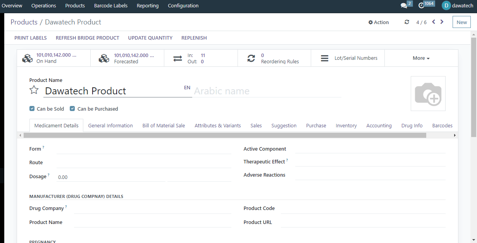Image resolution: width=477 pixels, height=243 pixels.
Task: Go to next record arrow
Action: (442, 22)
